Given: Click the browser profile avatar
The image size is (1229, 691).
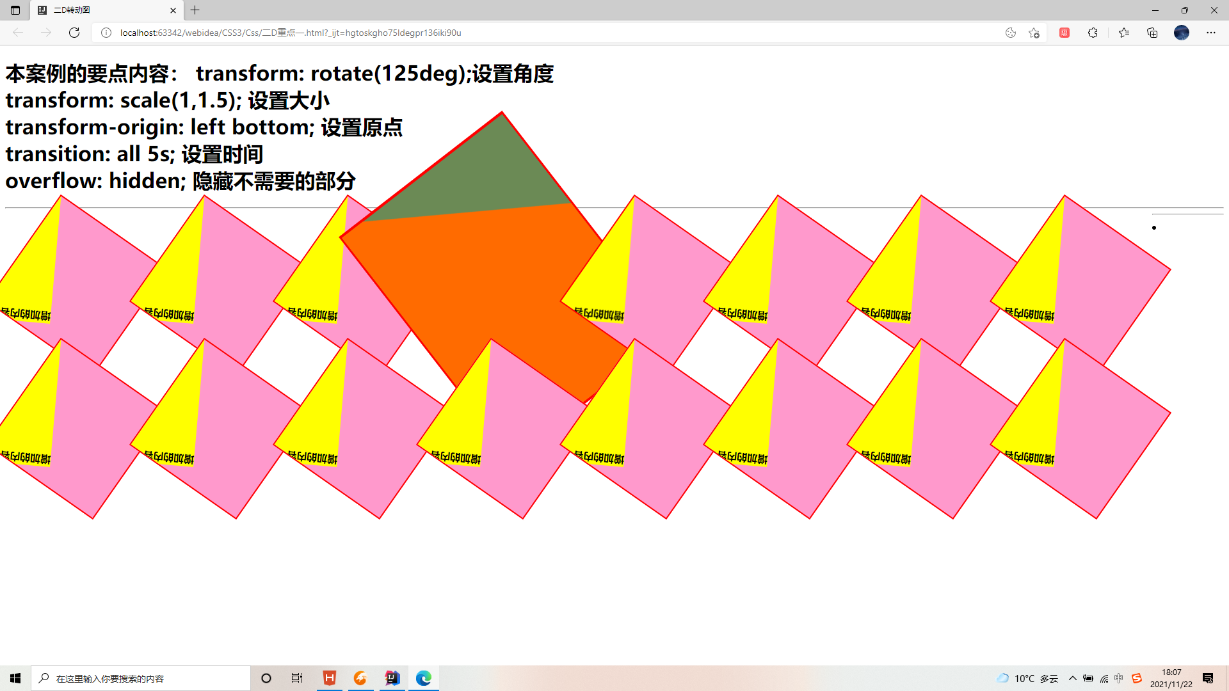Looking at the screenshot, I should (1181, 33).
